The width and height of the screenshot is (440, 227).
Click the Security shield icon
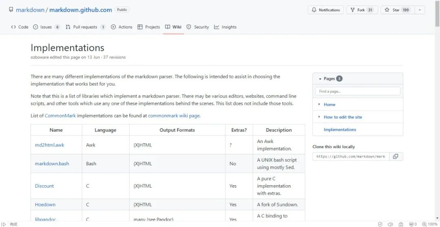coord(189,27)
